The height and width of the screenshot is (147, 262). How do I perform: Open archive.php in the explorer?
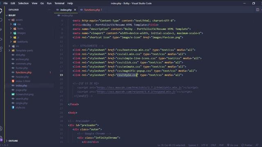click(22, 59)
